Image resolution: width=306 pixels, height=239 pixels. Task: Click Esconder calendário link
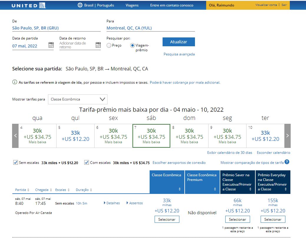coord(274,152)
